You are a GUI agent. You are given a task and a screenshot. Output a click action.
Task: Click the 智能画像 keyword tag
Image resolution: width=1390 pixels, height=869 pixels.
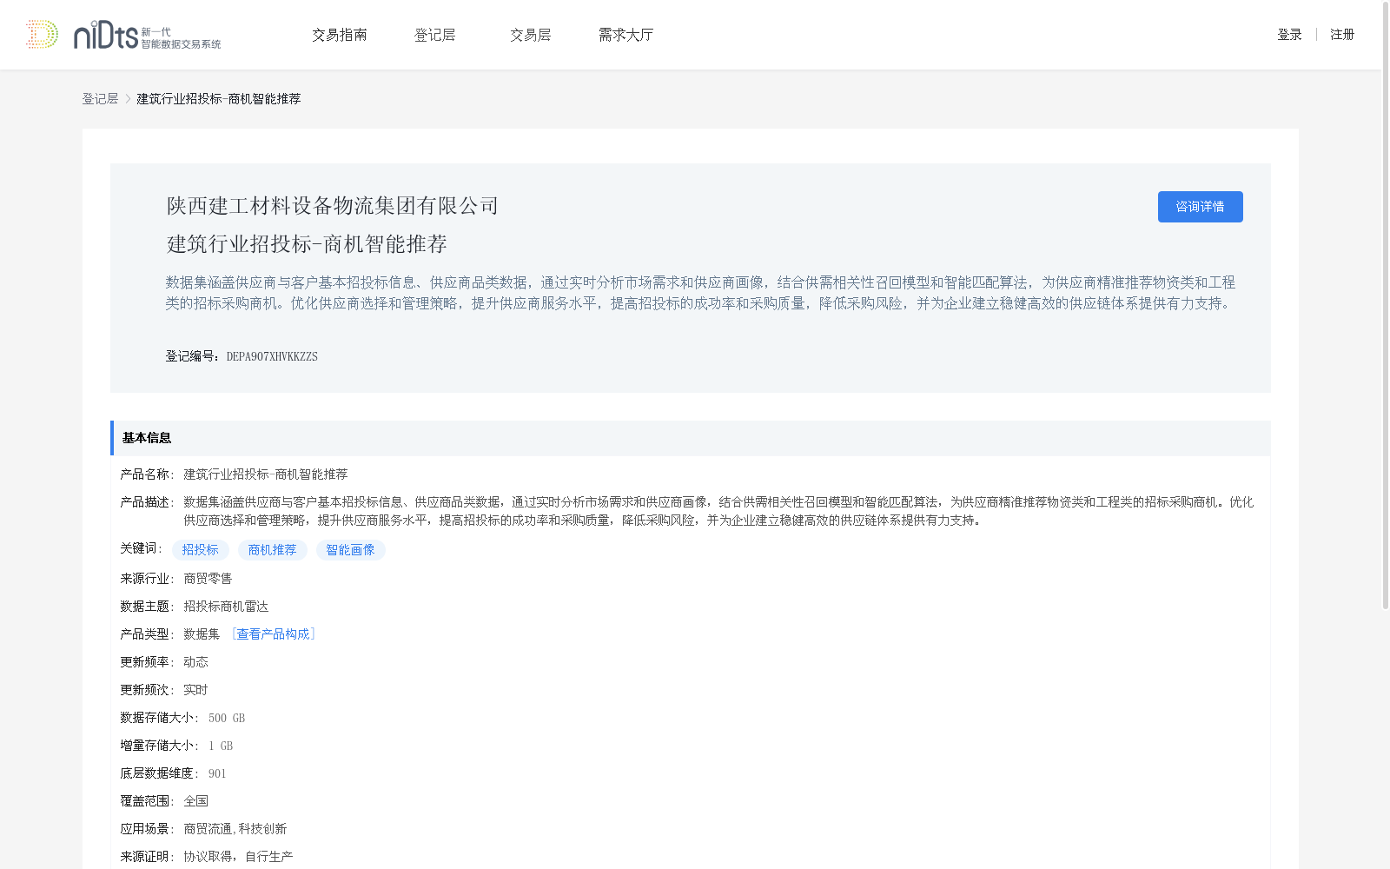click(351, 550)
